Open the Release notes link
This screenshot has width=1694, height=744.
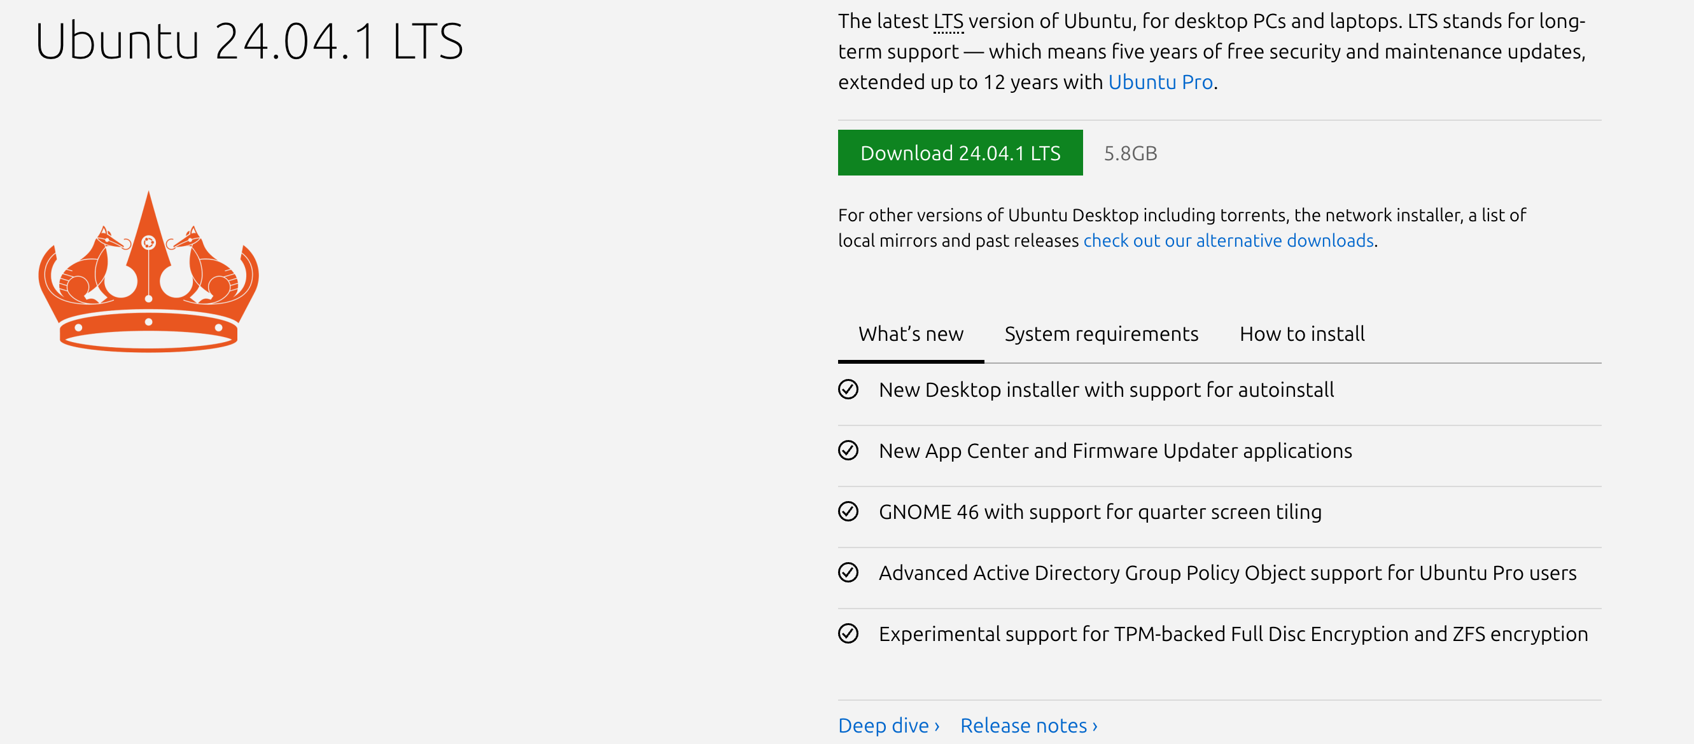[1028, 725]
